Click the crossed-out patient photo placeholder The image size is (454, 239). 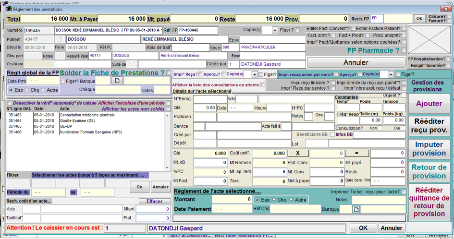[x=429, y=39]
